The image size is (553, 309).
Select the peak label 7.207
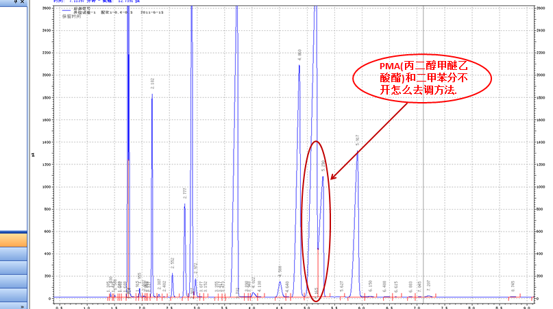click(428, 285)
